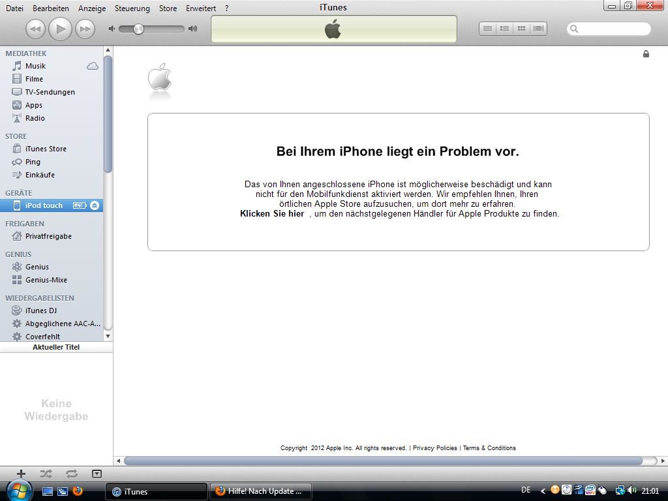Open search options via the magnifier icon
The image size is (668, 501).
pyautogui.click(x=574, y=29)
